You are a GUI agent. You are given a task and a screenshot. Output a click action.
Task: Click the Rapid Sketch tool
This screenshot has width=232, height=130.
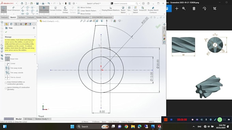click(135, 10)
